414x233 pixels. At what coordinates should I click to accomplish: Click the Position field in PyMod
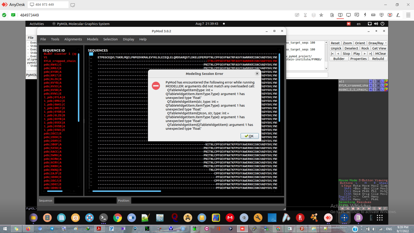[208, 200]
